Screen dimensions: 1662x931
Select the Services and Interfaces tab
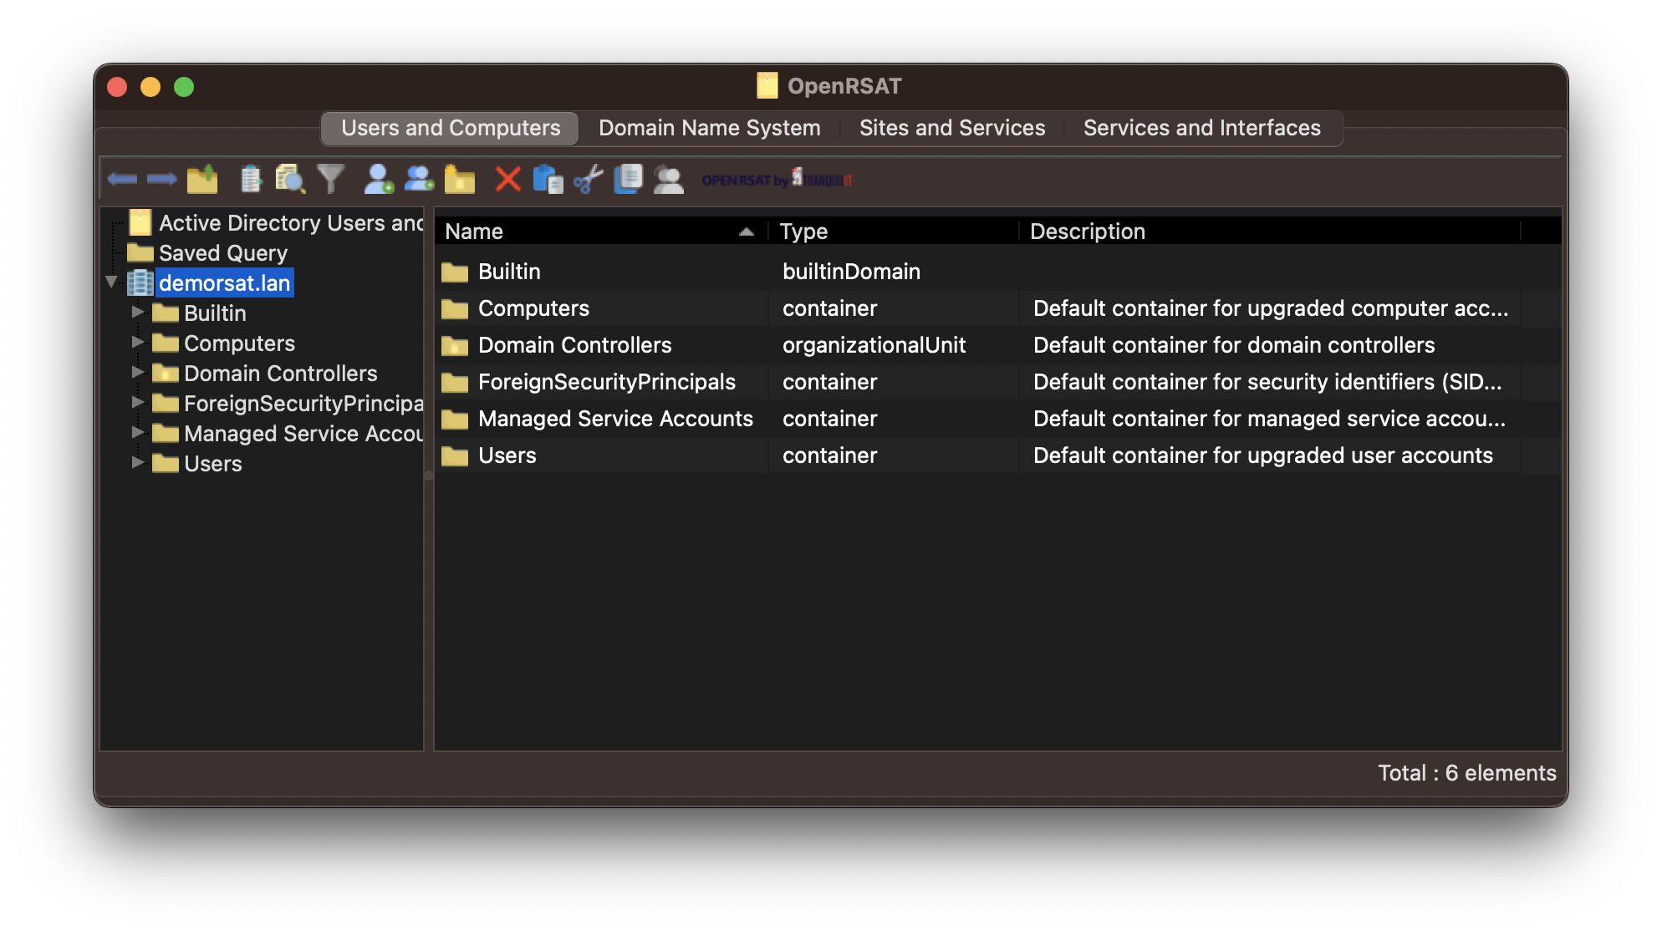coord(1201,128)
